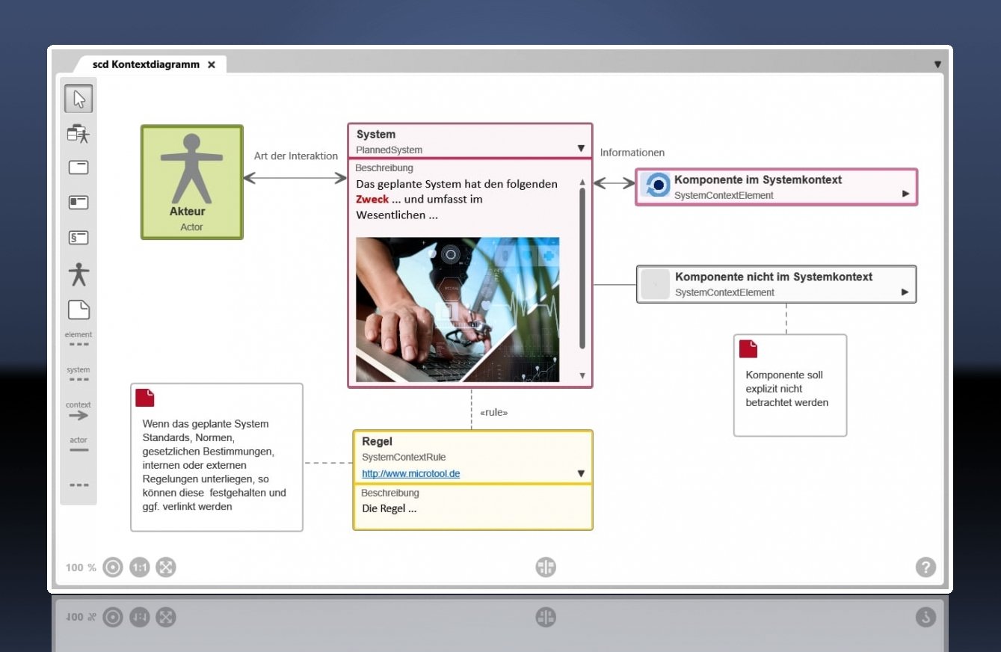The height and width of the screenshot is (652, 1001).
Task: Click the 'Die Regel ...' description text
Action: [x=389, y=508]
